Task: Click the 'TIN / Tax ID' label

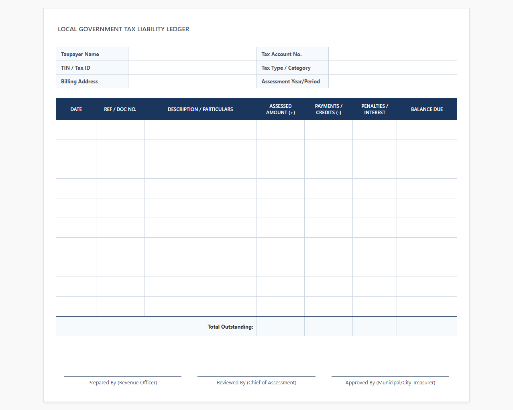Action: click(75, 68)
